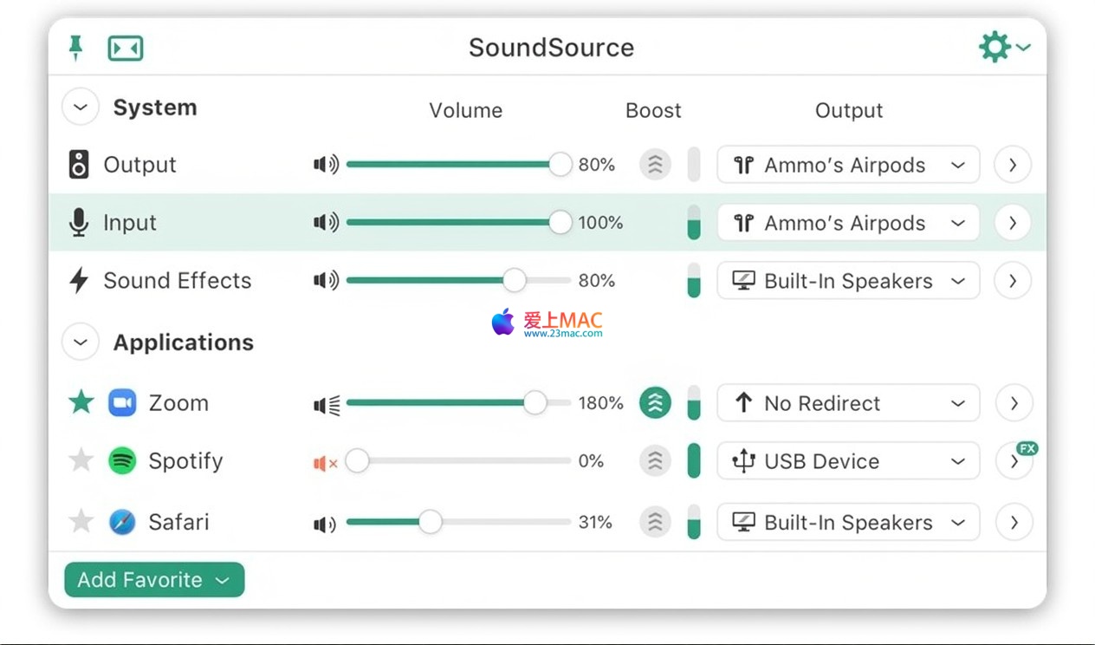This screenshot has width=1095, height=645.
Task: Disable the active Boost button for Zoom
Action: pos(655,403)
